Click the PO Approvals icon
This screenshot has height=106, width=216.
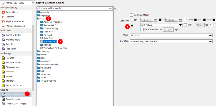click(x=3, y=67)
